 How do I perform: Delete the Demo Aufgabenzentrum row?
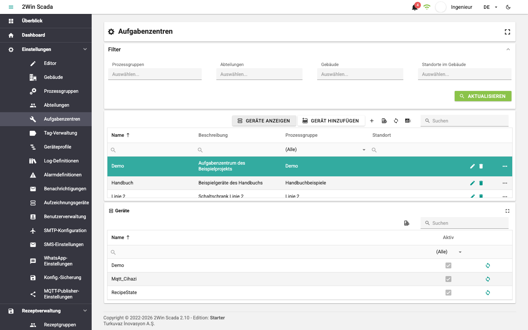point(481,166)
